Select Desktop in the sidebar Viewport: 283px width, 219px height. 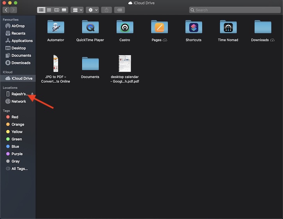click(x=18, y=48)
